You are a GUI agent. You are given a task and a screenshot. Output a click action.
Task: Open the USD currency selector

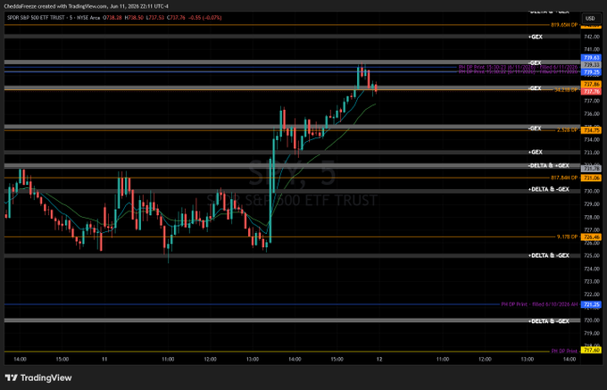coord(590,18)
